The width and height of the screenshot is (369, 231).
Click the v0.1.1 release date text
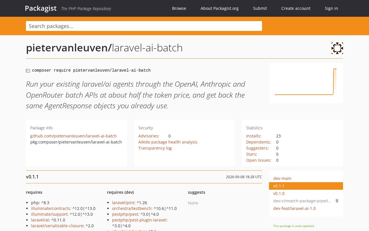click(244, 177)
